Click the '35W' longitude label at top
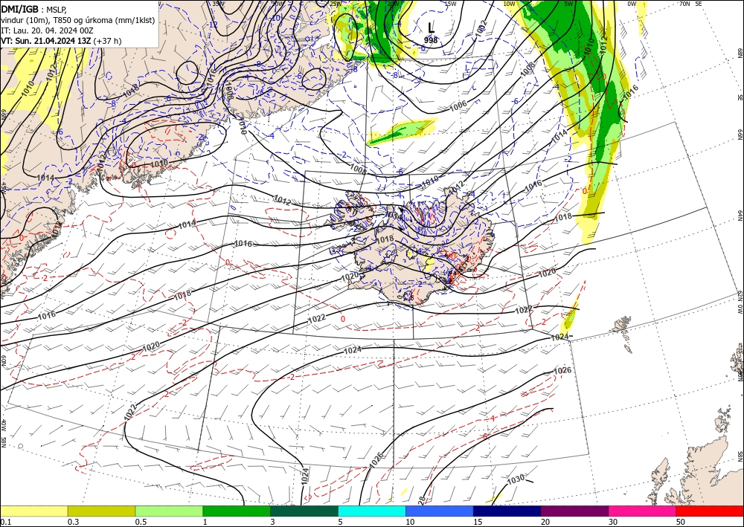 [x=217, y=4]
